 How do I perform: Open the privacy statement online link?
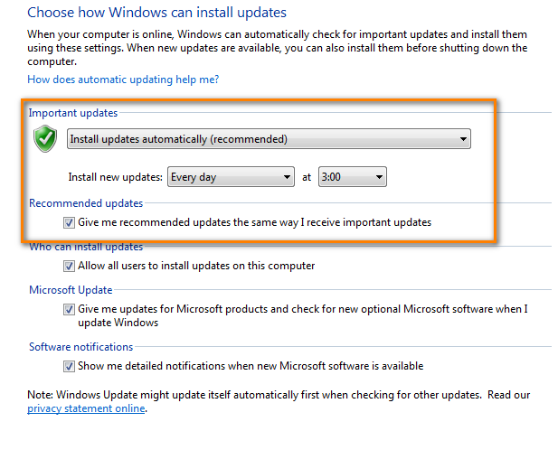(x=86, y=408)
